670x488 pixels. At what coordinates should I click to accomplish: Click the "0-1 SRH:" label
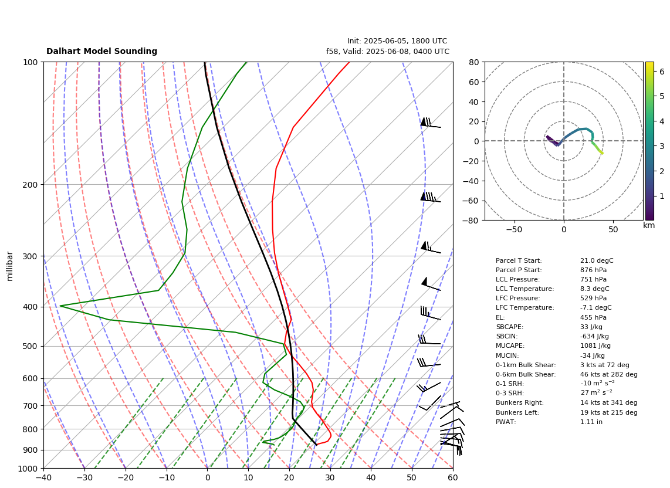tap(510, 384)
